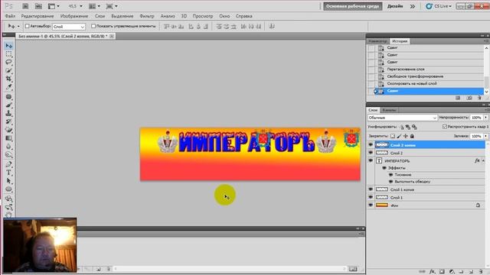490x275 pixels.
Task: Open the Изображение menu
Action: 74,16
